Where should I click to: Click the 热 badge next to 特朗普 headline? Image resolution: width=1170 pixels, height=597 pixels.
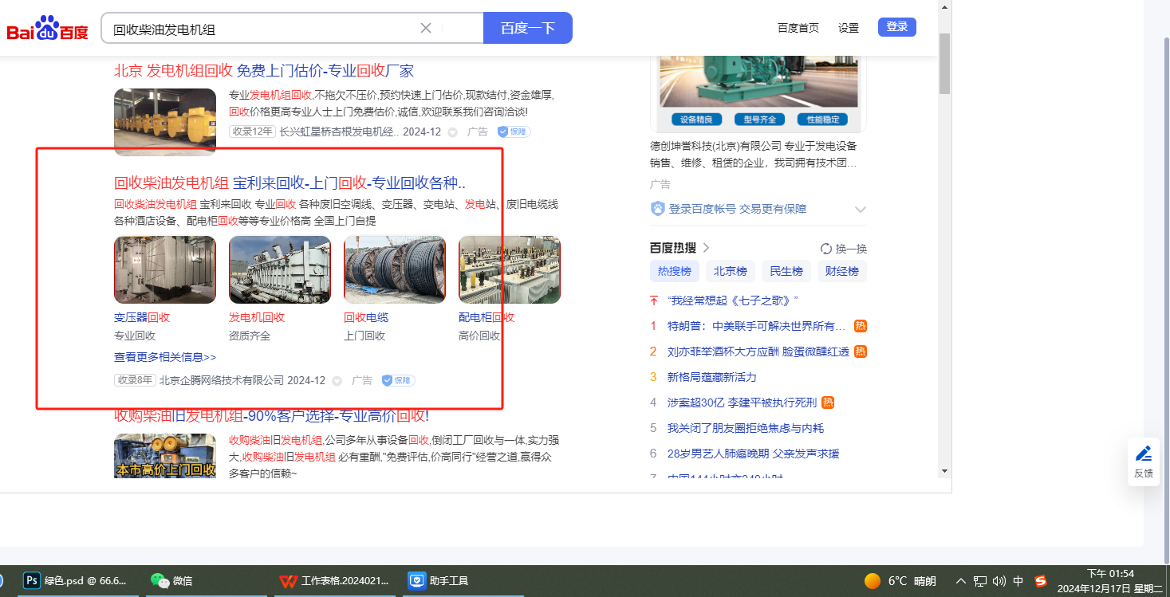coord(861,326)
